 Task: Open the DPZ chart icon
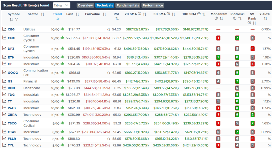pos(4,48)
